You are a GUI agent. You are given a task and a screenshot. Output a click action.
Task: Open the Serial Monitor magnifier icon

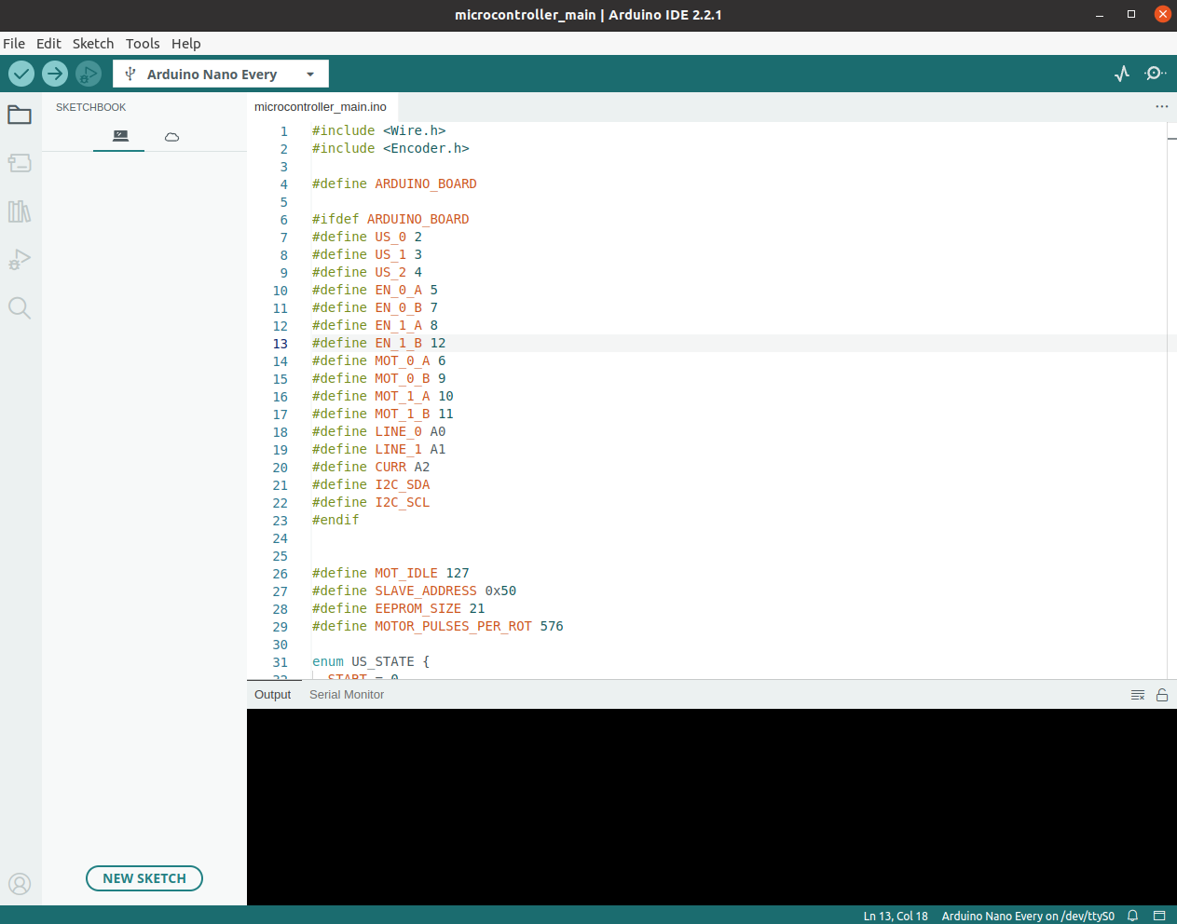(x=1155, y=74)
